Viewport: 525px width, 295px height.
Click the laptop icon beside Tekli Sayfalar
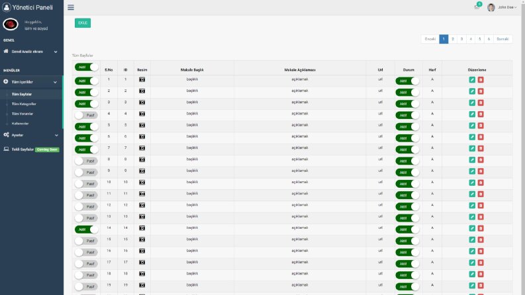6,149
